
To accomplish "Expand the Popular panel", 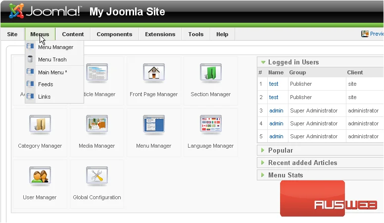I will pyautogui.click(x=263, y=150).
